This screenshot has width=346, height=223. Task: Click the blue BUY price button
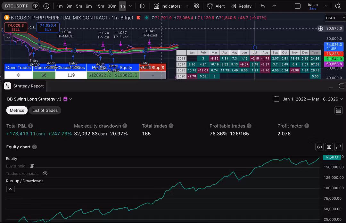[48, 27]
